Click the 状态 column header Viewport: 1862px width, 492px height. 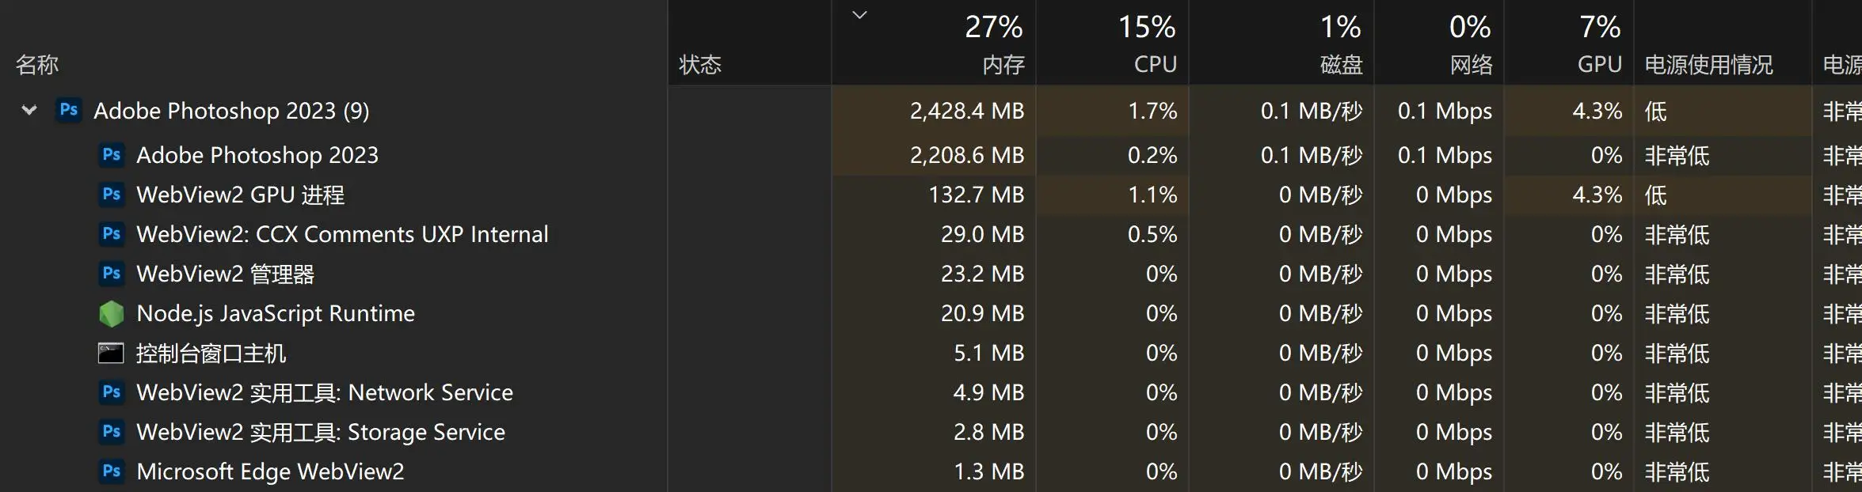pos(700,65)
